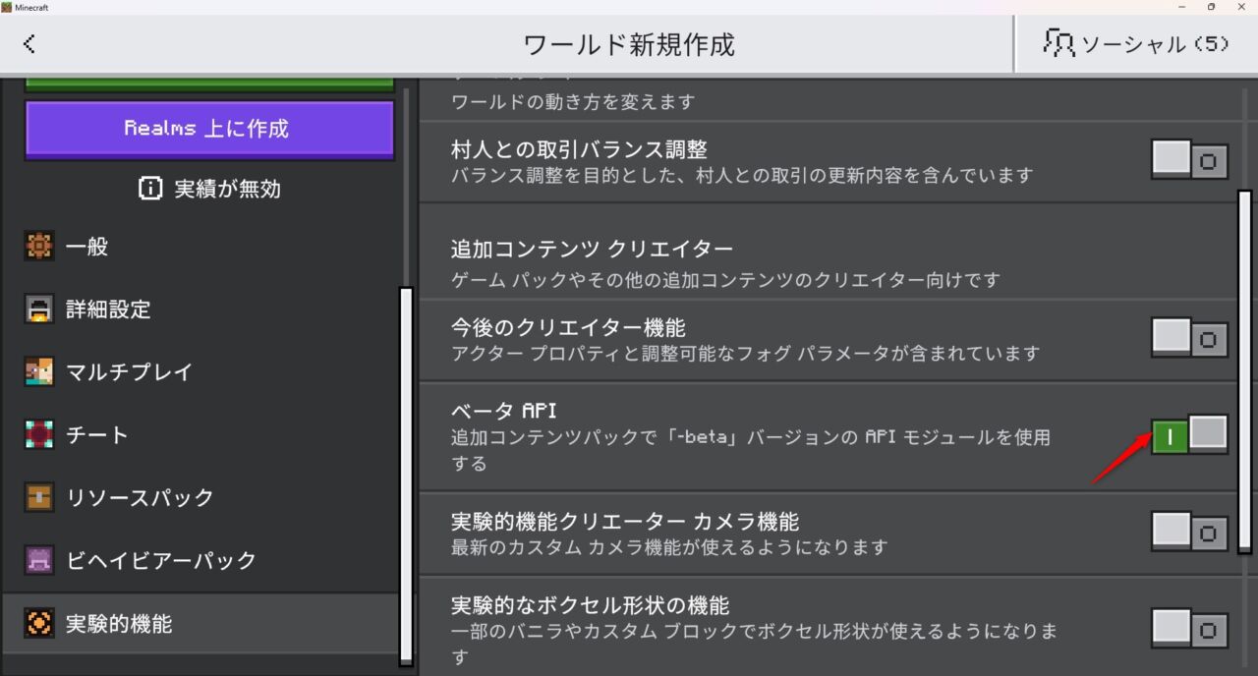Open the 一般 settings tab
The image size is (1258, 676).
pos(200,247)
